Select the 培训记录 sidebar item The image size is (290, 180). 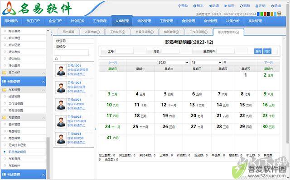(14, 45)
